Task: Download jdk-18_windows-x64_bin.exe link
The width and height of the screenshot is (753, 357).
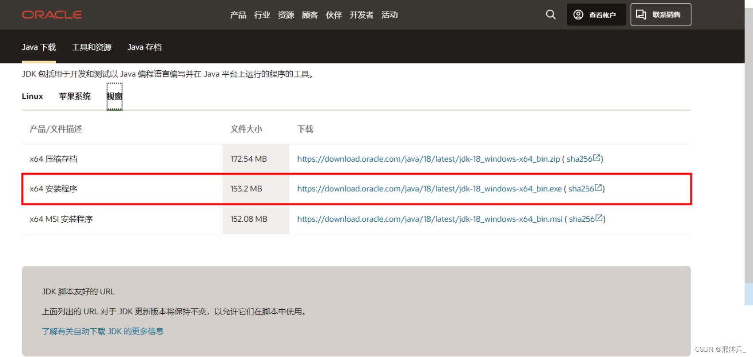Action: click(429, 189)
